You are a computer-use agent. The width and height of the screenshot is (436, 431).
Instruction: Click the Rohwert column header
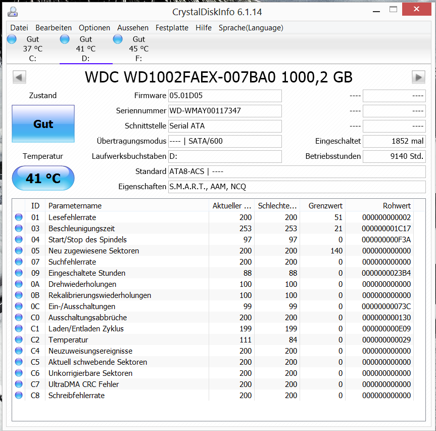click(379, 206)
